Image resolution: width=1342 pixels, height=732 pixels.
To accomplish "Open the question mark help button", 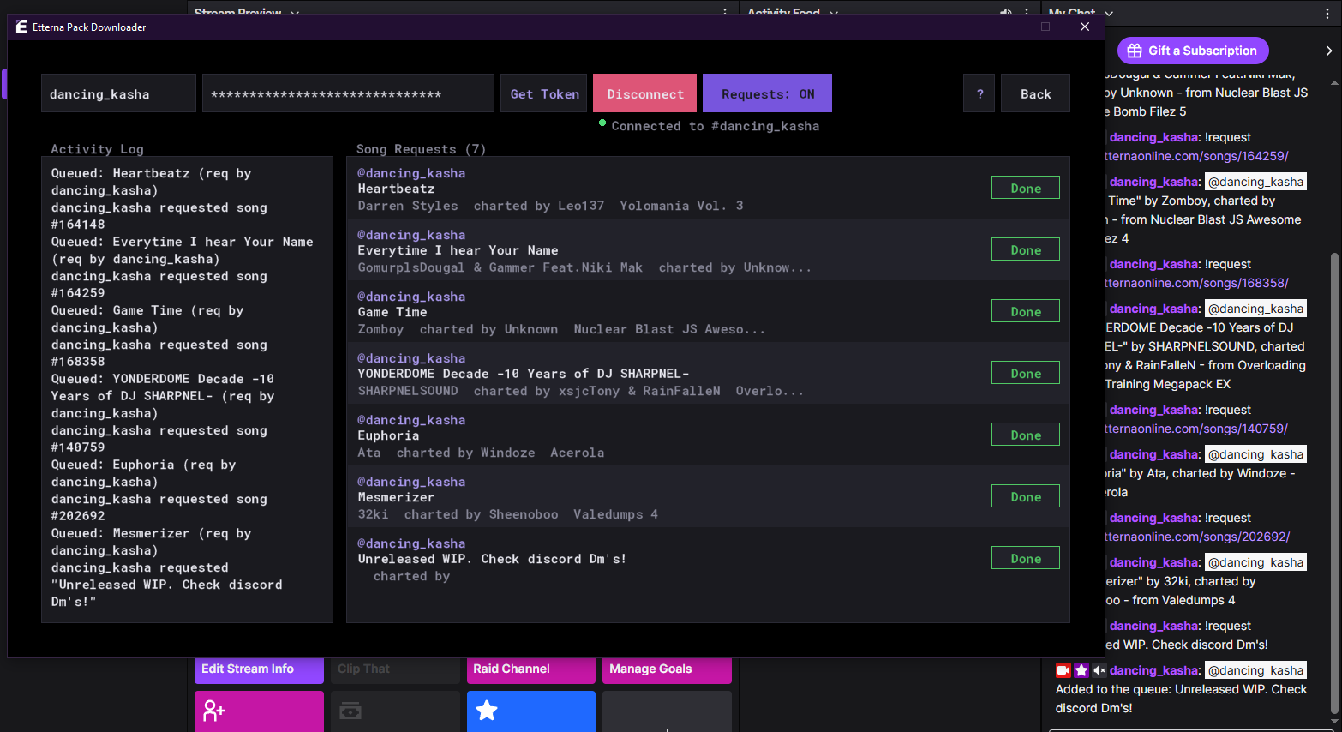I will pyautogui.click(x=980, y=93).
